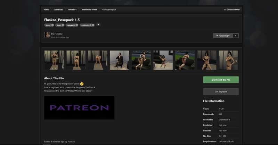This screenshot has width=278, height=145.
Task: Click the add tag plus button
Action: pyautogui.click(x=98, y=25)
